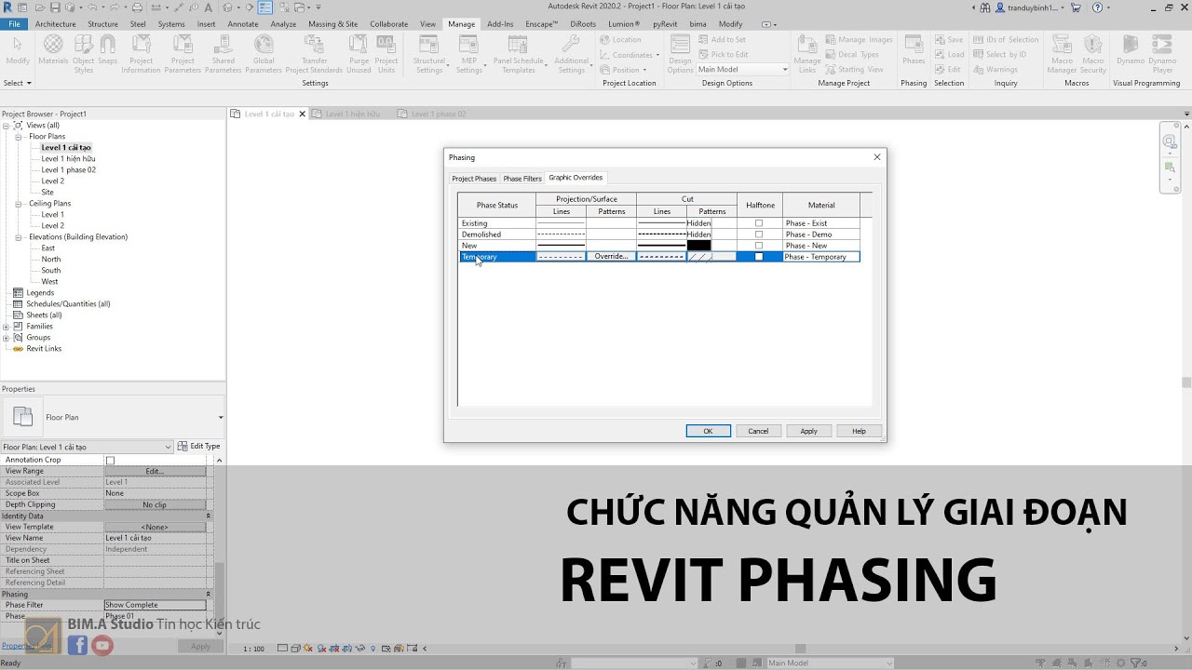This screenshot has height=670, width=1192.
Task: Open Manage Links in the ribbon
Action: (x=807, y=54)
